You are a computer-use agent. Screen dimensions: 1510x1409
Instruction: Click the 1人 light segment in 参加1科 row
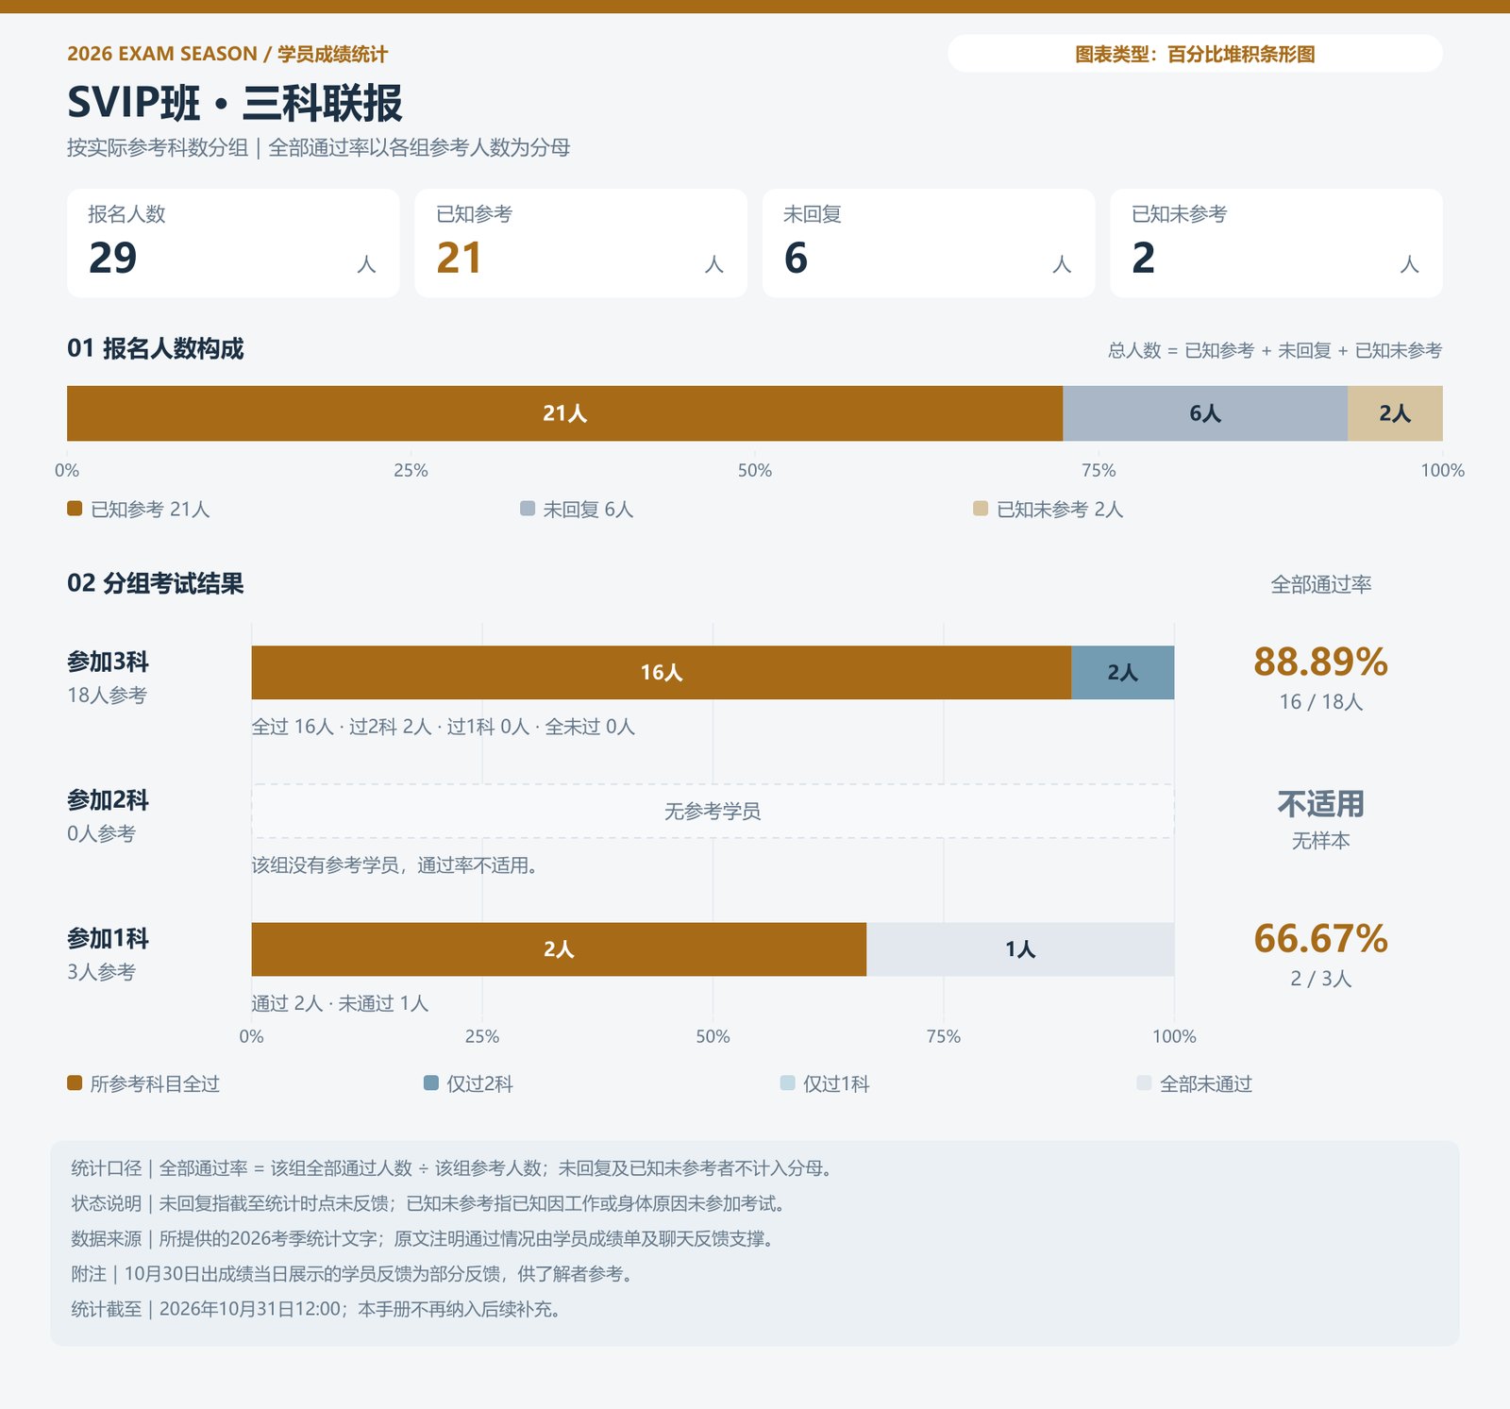pos(1020,949)
